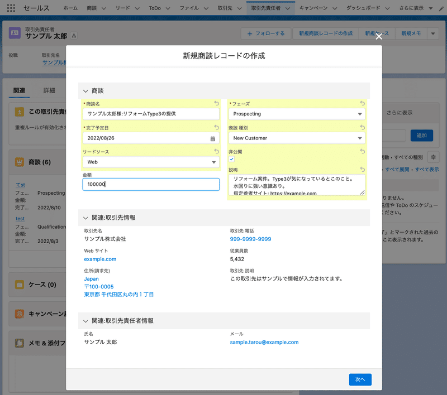Screen dimensions: 447x395
Task: Click the purple contact avatar icon in header
Action: (14, 33)
